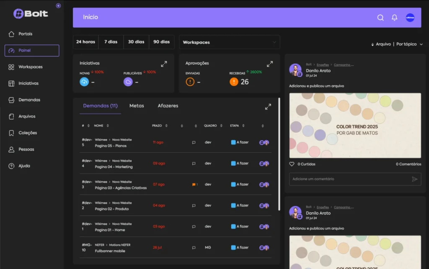Viewport: 429px width, 269px height.
Task: Like the Color Trend 2025 post
Action: point(292,164)
